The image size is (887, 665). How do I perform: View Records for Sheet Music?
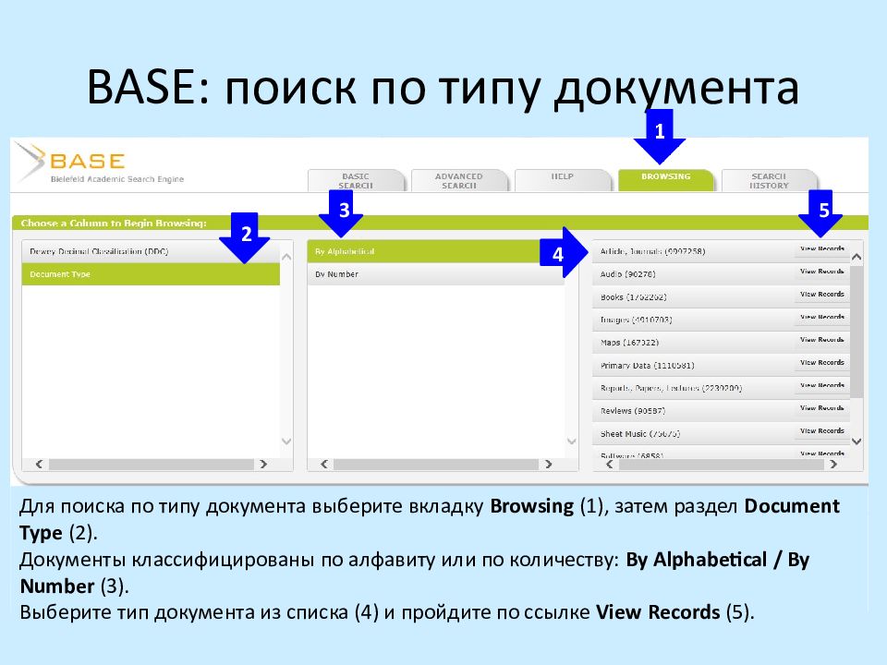[x=822, y=431]
